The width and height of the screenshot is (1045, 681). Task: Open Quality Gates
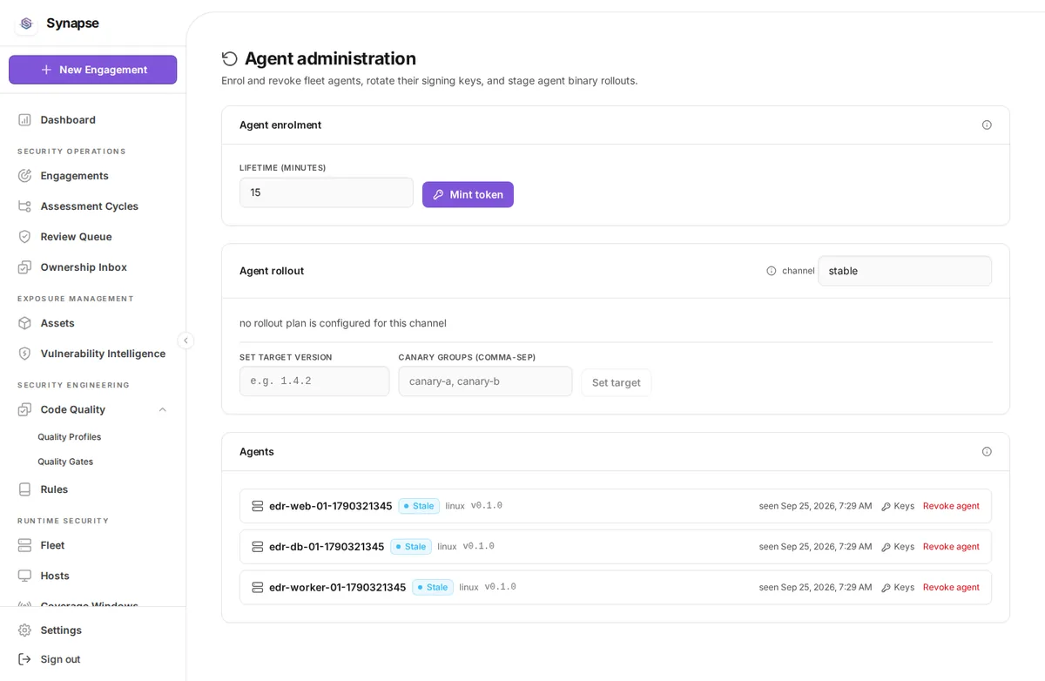click(65, 462)
